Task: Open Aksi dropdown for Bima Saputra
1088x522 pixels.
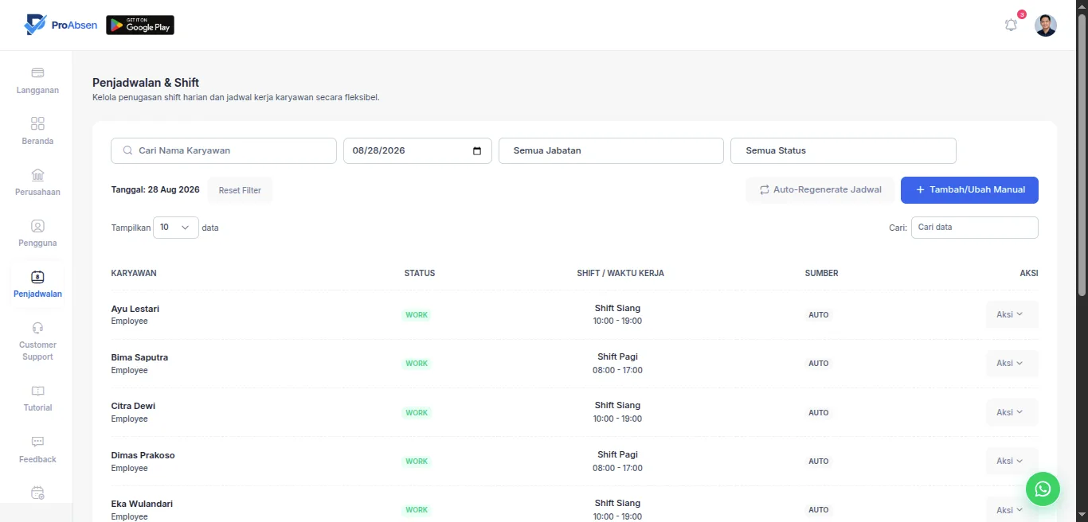Action: coord(1012,363)
